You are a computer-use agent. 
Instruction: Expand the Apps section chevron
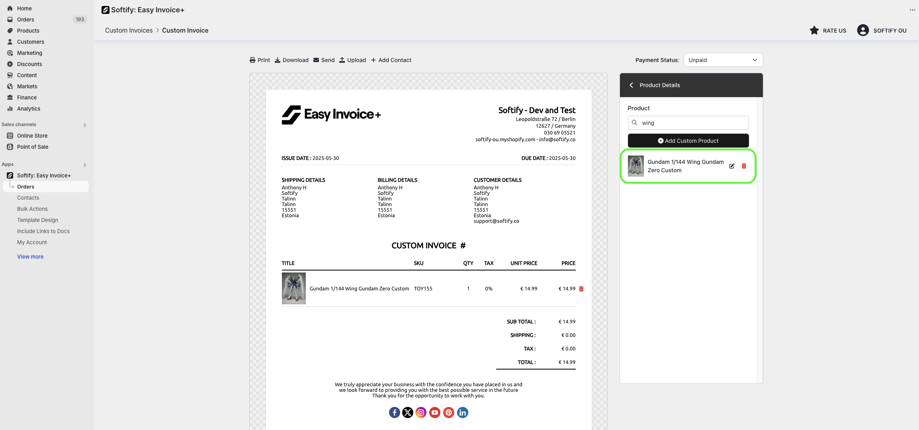coord(85,165)
